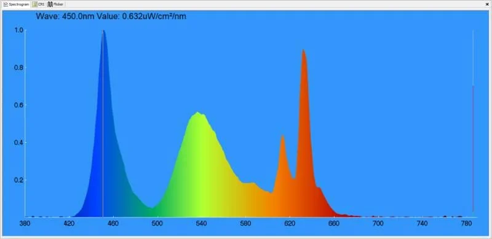492x239 pixels.
Task: Select the Spectrogram tab label
Action: point(19,4)
